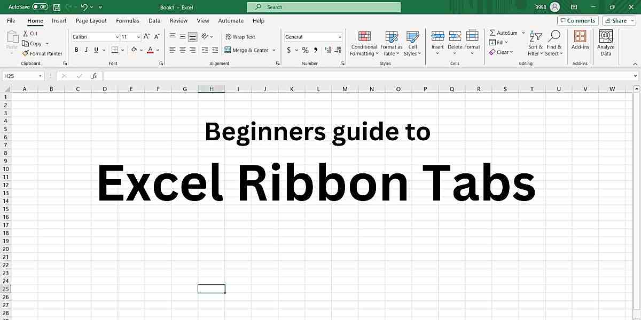Open Conditional Formatting options
641x320 pixels.
pos(364,44)
